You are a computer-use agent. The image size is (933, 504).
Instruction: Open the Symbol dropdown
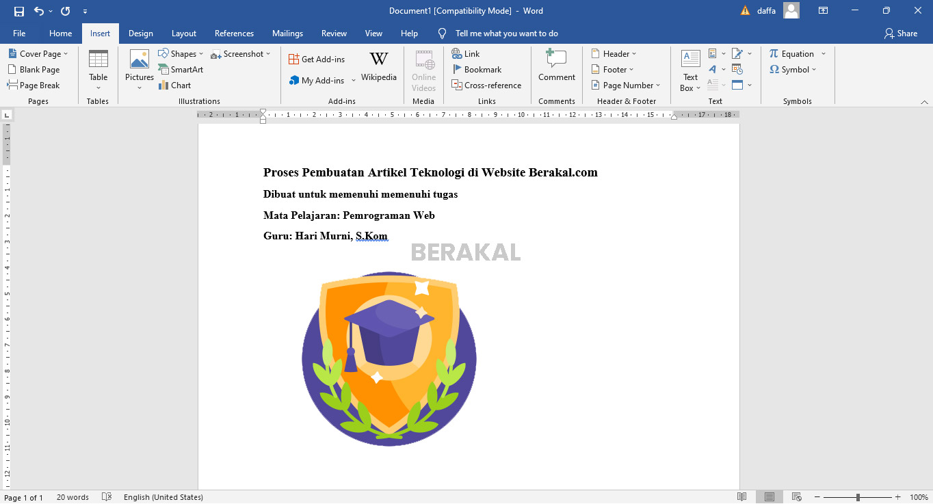click(x=792, y=70)
